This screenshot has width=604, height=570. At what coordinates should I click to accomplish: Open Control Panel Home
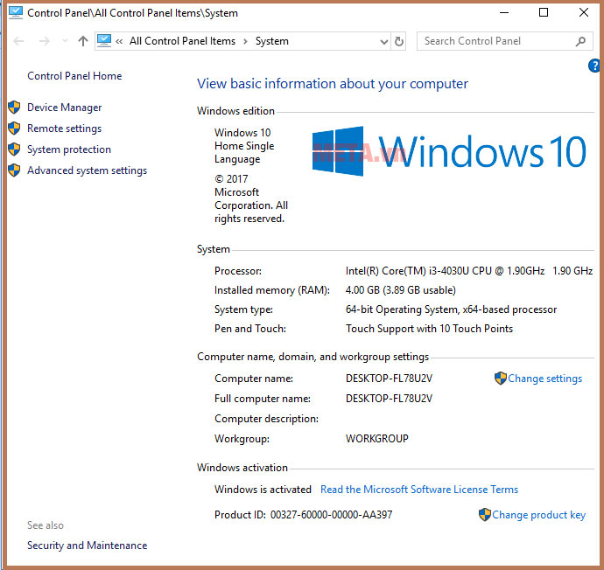(74, 76)
